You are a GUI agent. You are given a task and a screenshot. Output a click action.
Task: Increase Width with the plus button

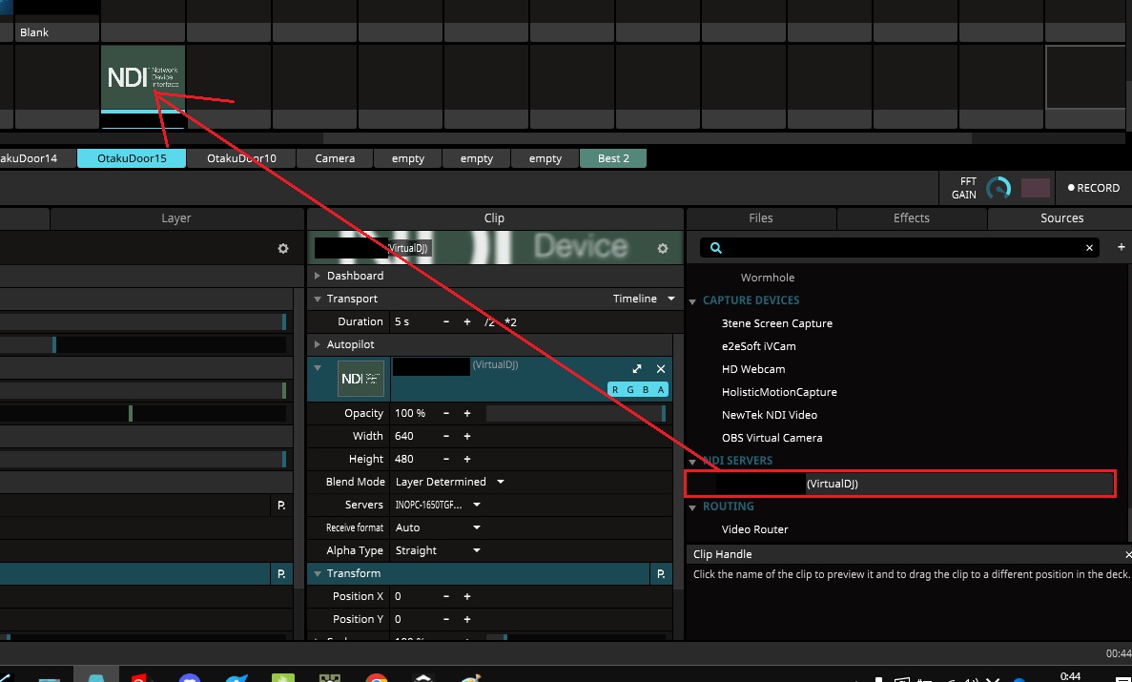tap(467, 436)
